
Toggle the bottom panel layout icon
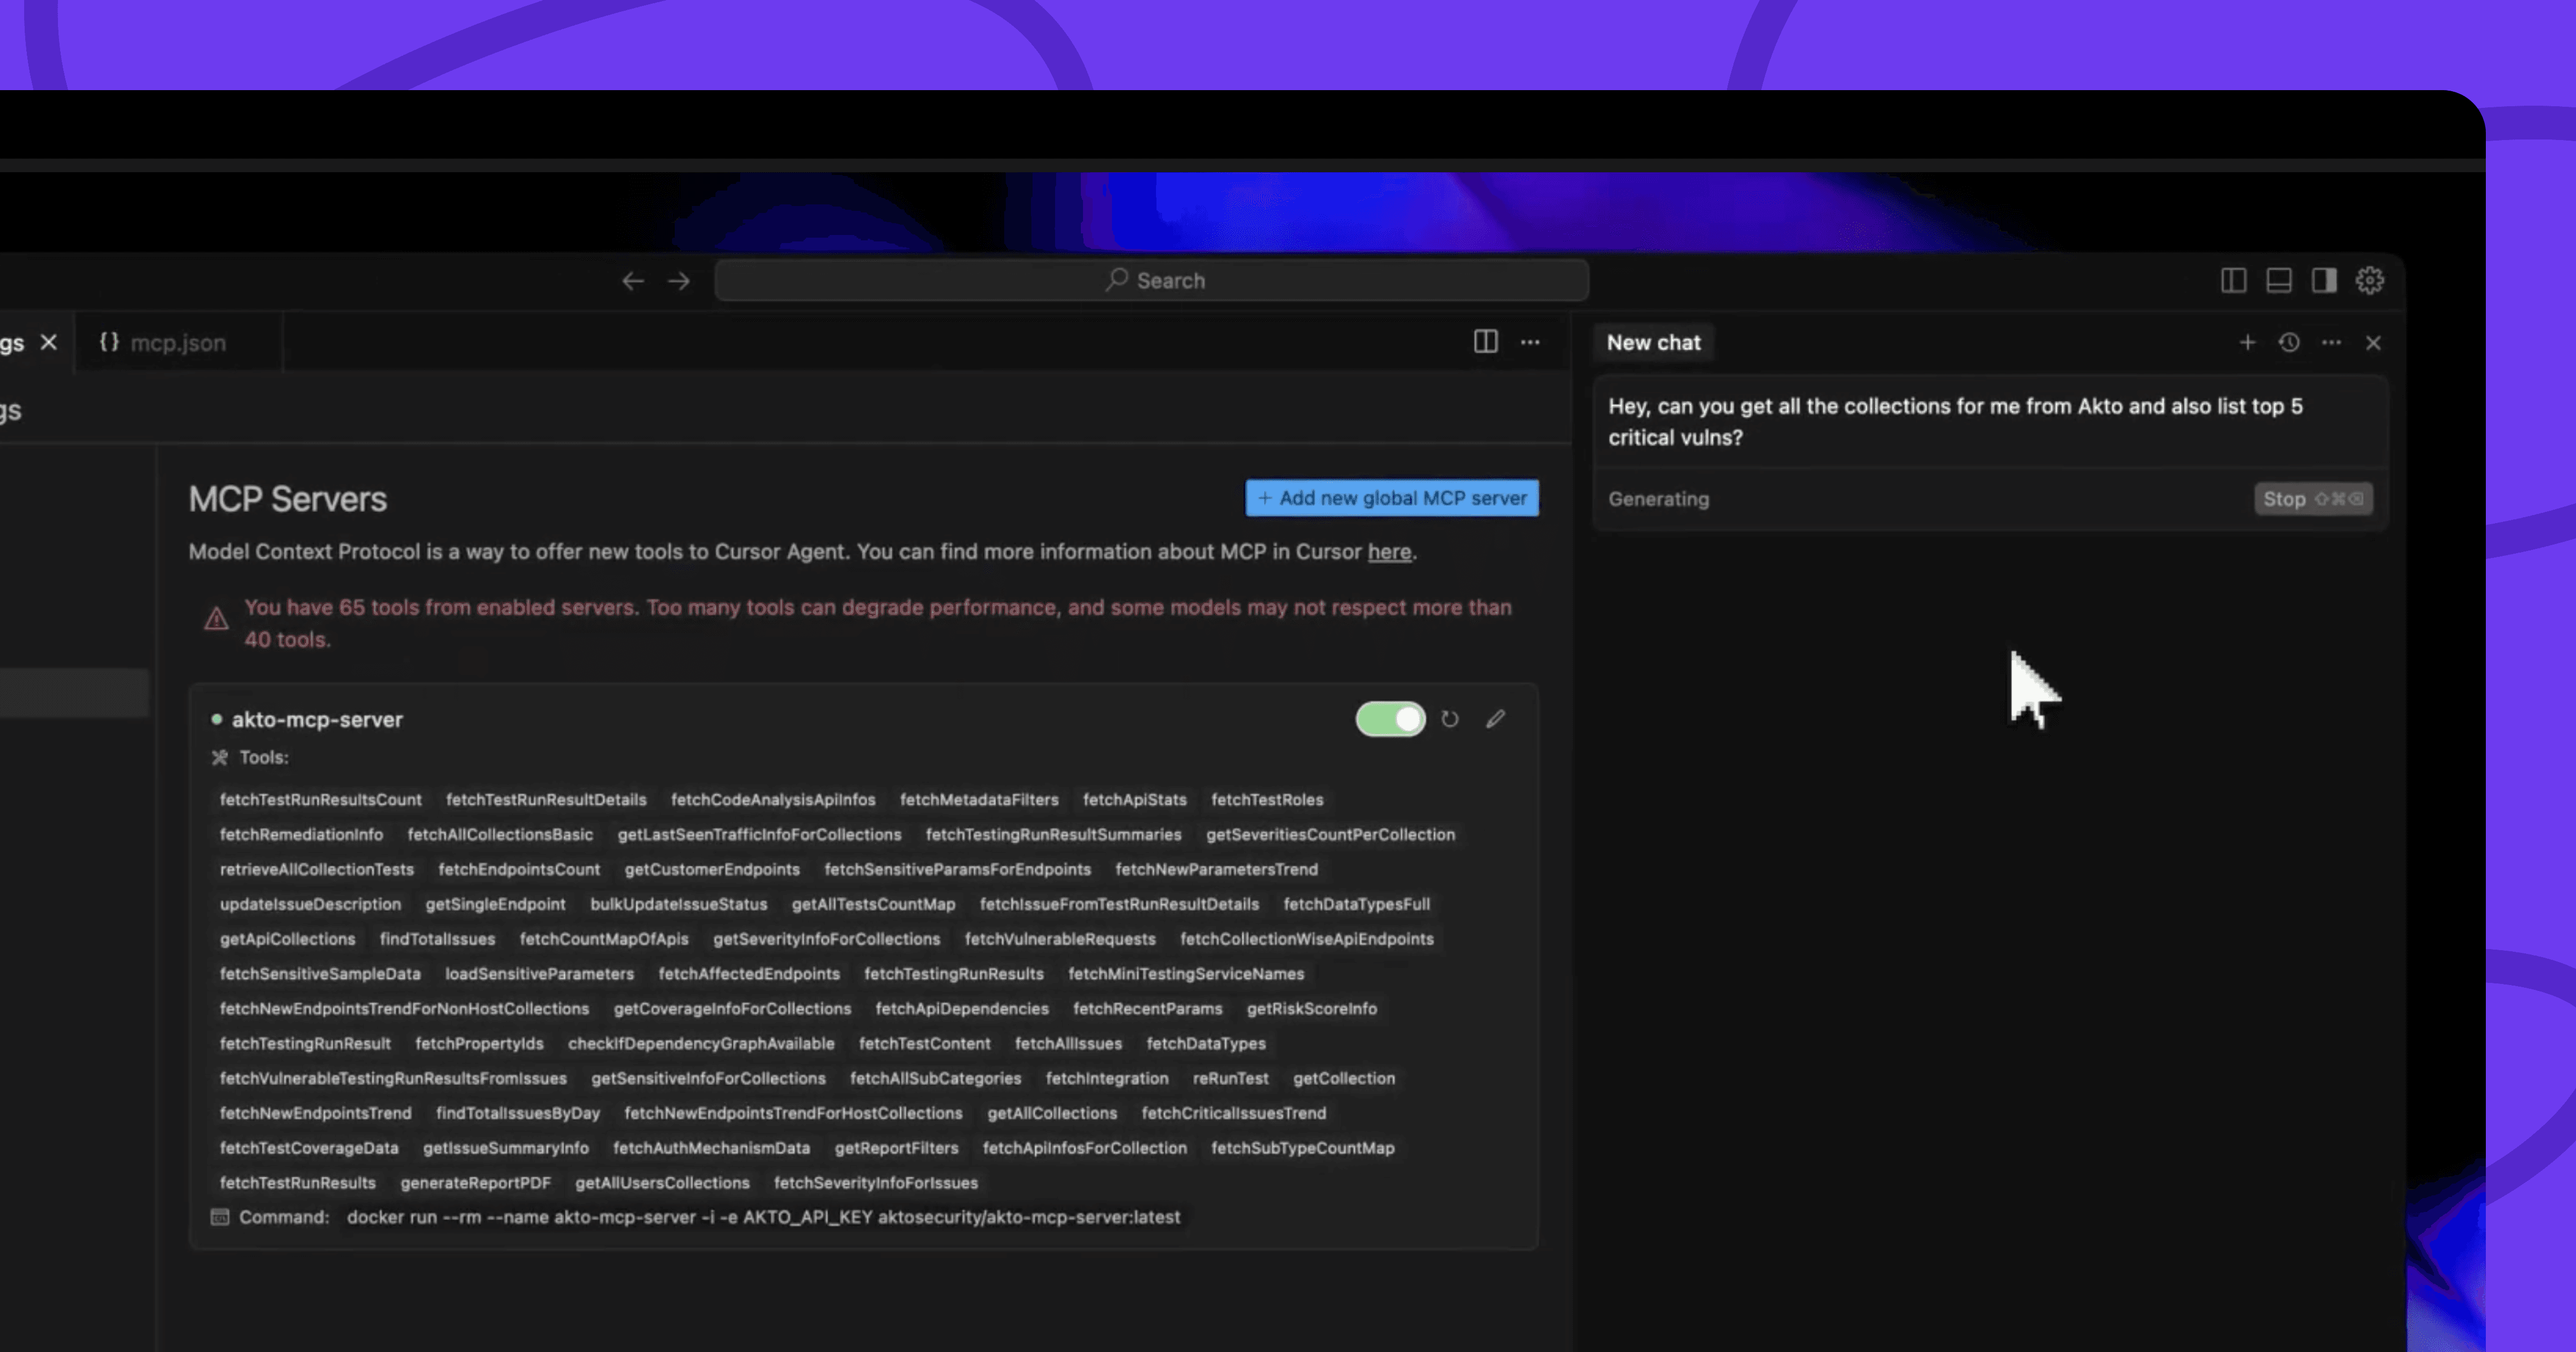pos(2278,281)
